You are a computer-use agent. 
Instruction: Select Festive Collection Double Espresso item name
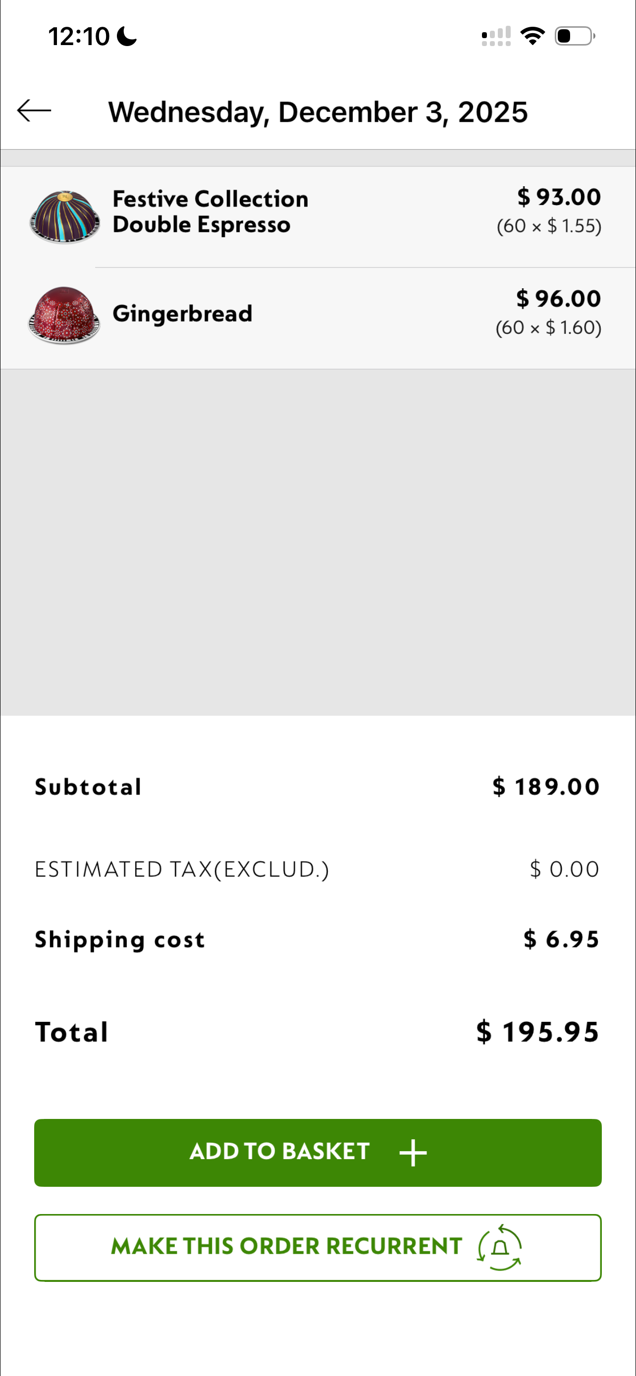click(211, 212)
